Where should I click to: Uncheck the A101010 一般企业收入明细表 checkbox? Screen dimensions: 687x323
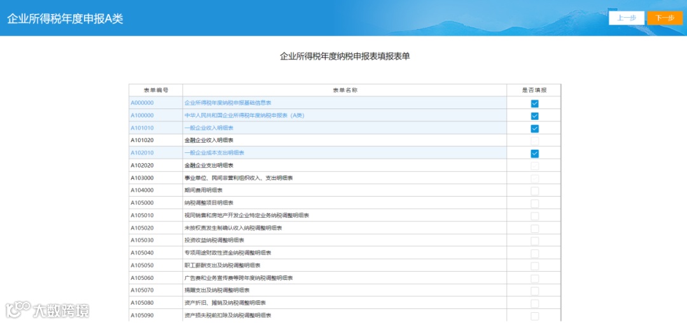tap(534, 128)
